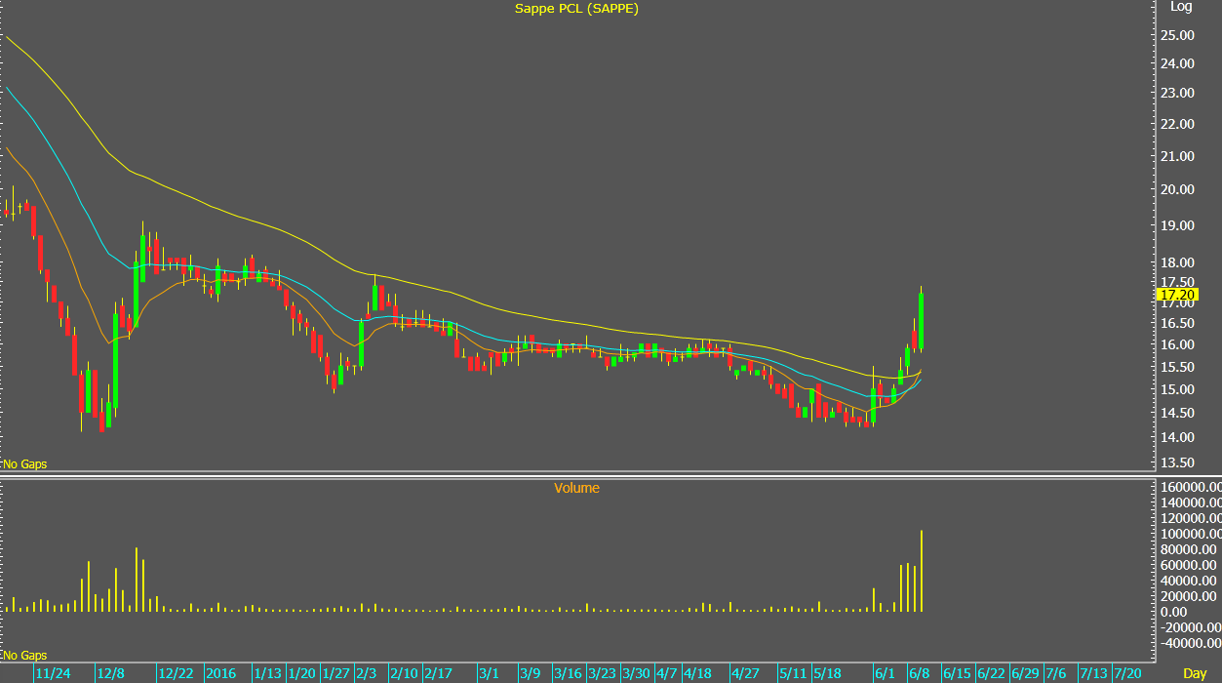Select the 5/11 date on time axis

(793, 674)
